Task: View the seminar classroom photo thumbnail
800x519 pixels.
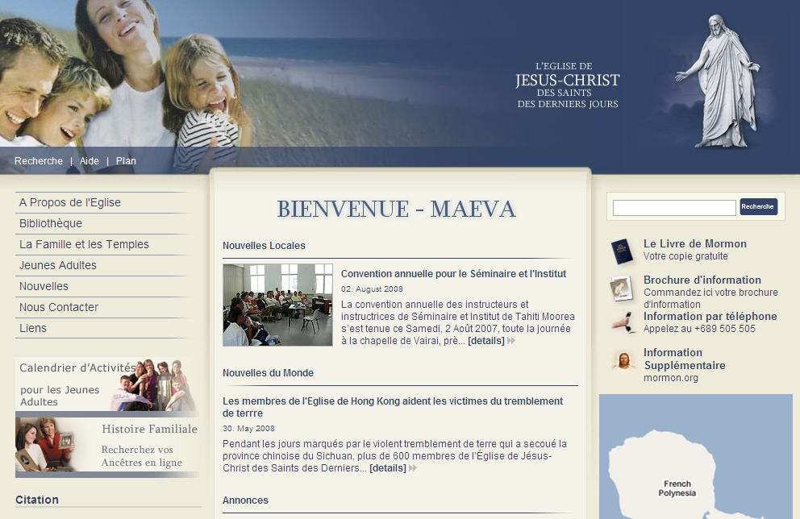Action: click(277, 305)
